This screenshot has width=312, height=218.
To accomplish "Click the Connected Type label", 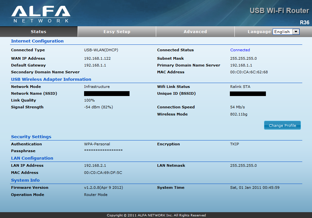I will coord(28,50).
